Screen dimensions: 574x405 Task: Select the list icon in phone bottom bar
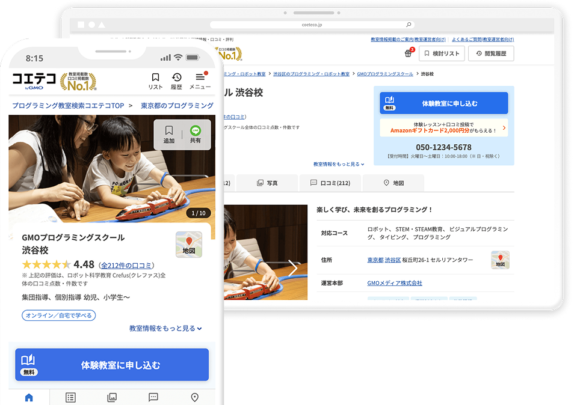pyautogui.click(x=70, y=397)
